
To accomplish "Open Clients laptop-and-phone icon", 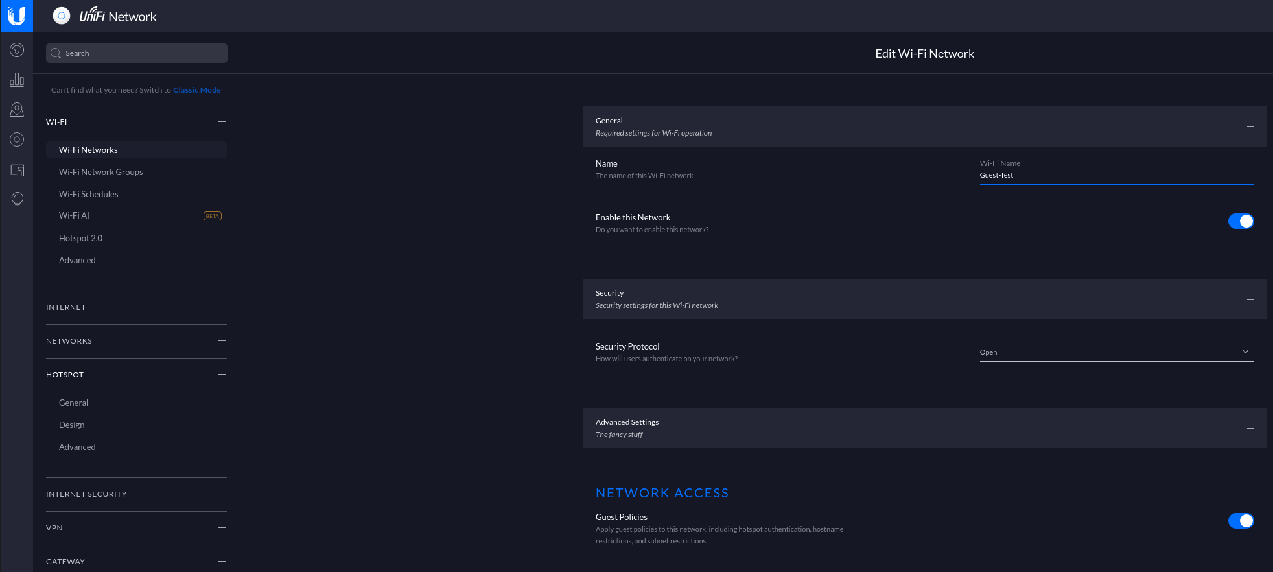I will pyautogui.click(x=17, y=170).
